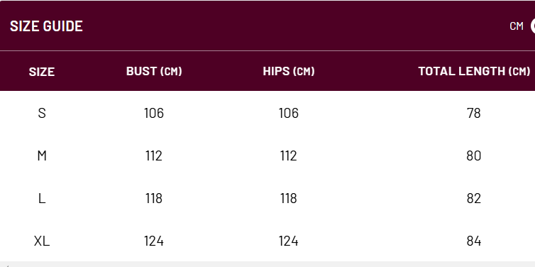Click the SIZE GUIDE title

(x=46, y=26)
